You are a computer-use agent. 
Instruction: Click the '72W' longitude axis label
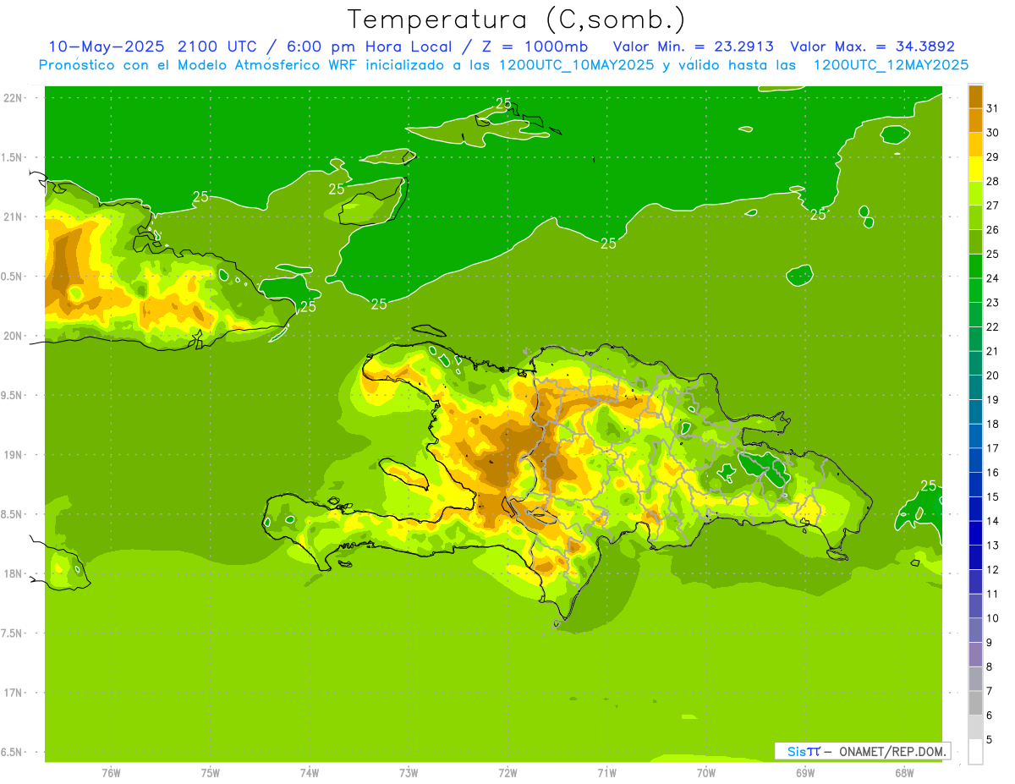[x=507, y=772]
